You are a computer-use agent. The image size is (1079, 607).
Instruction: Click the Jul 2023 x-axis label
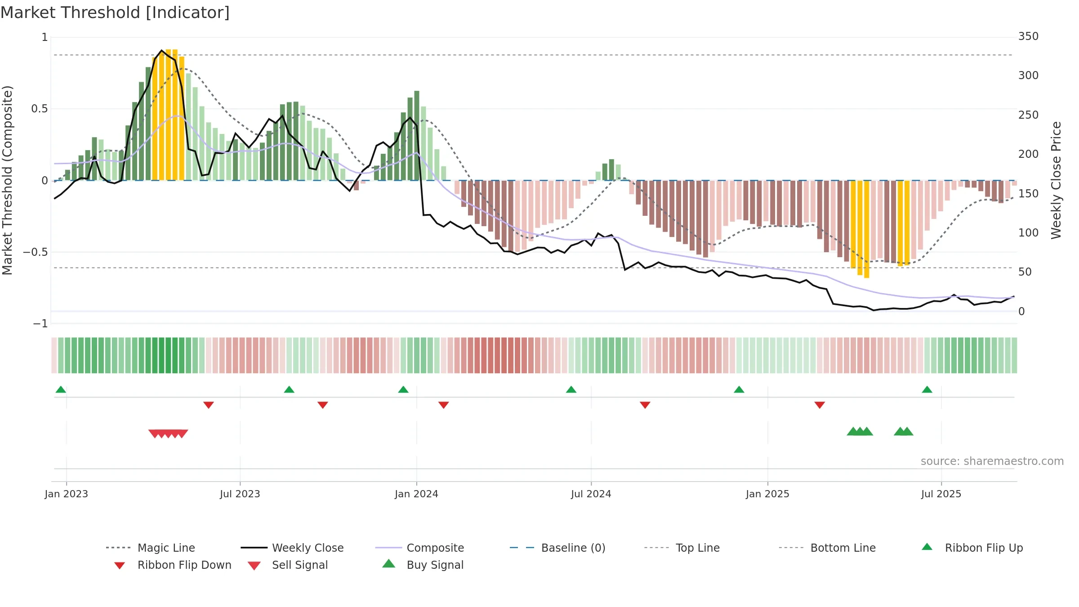(x=240, y=494)
